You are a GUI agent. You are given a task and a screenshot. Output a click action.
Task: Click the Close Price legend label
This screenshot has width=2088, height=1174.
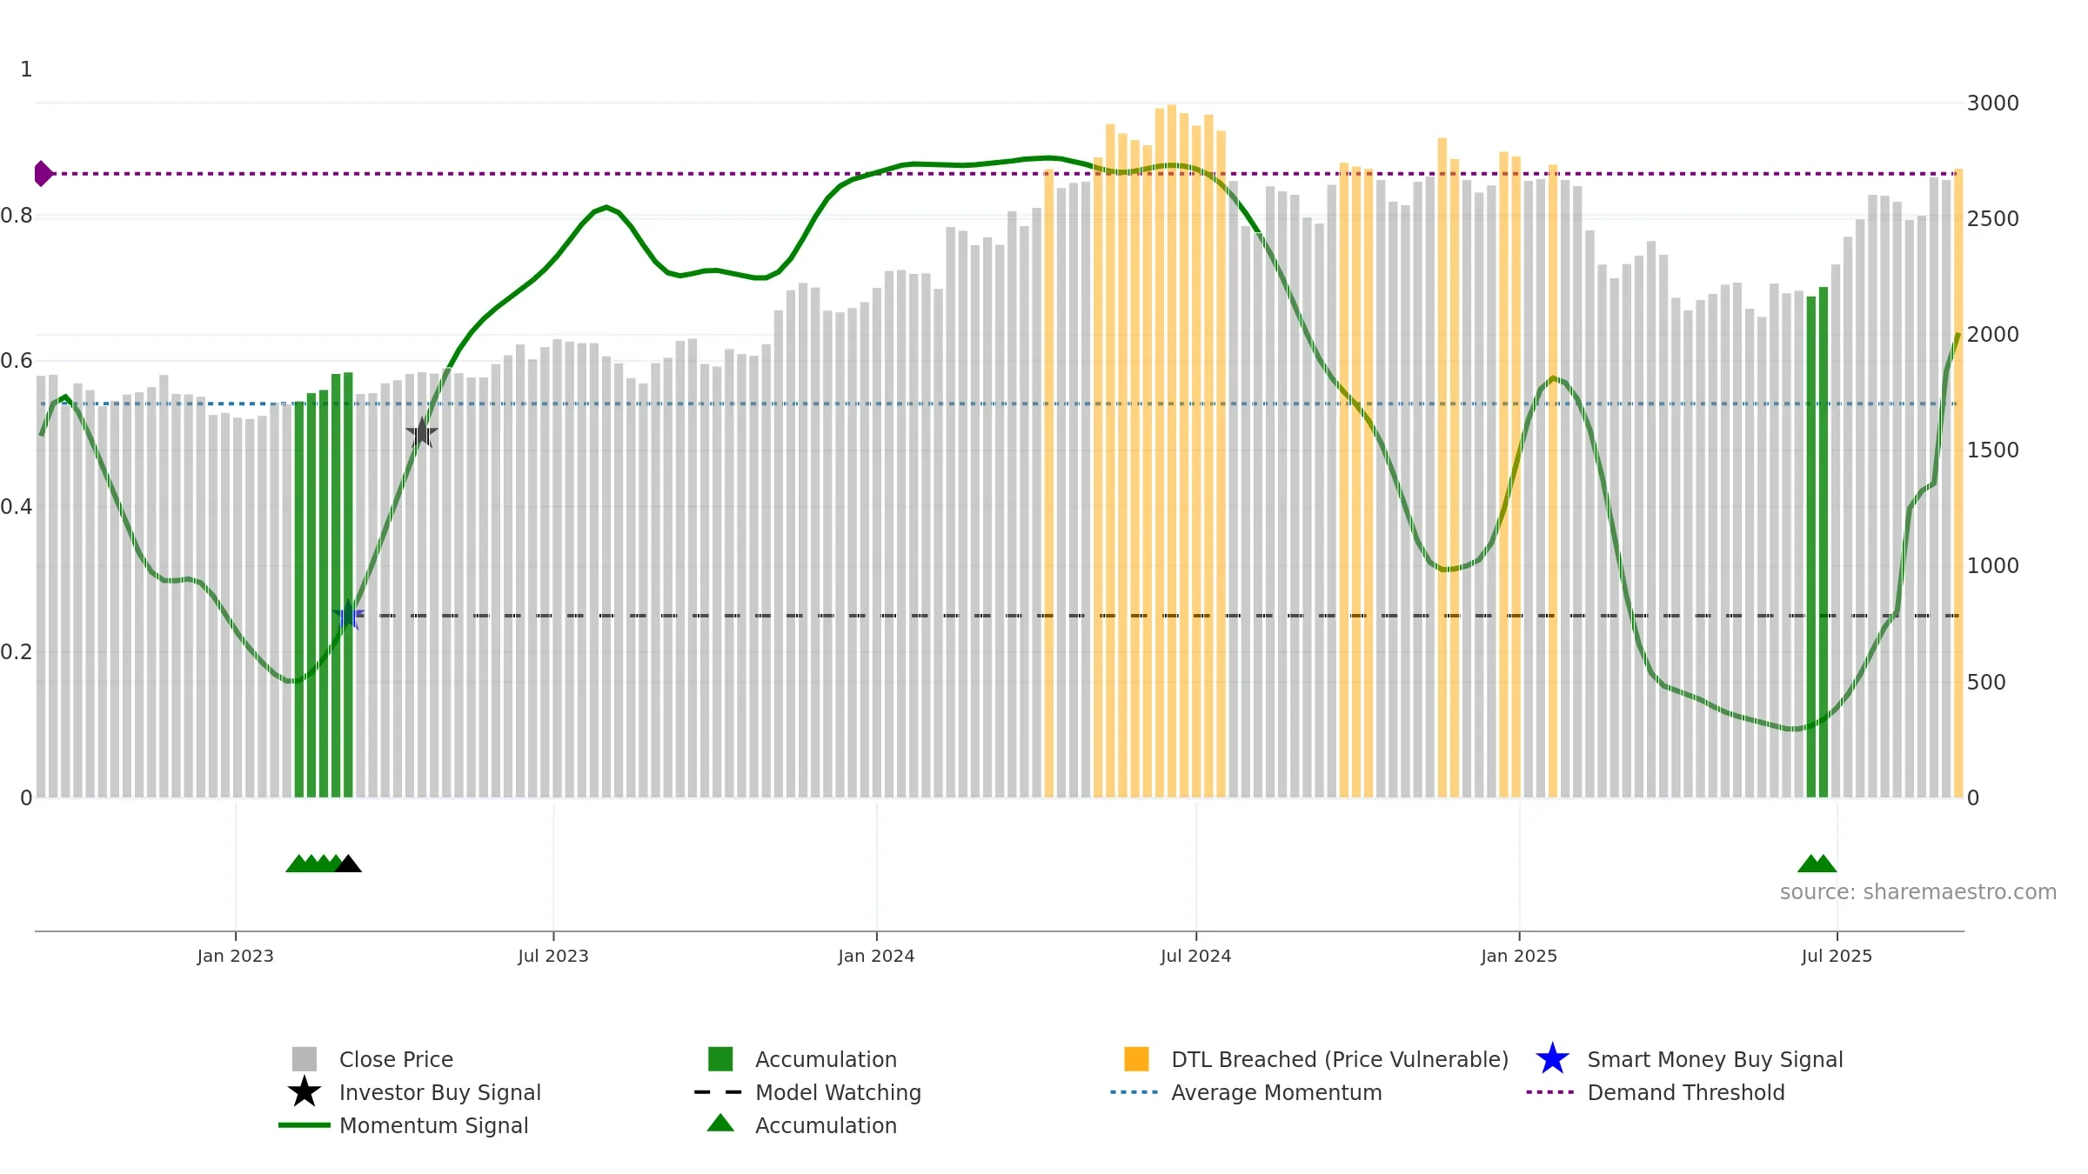tap(396, 1059)
